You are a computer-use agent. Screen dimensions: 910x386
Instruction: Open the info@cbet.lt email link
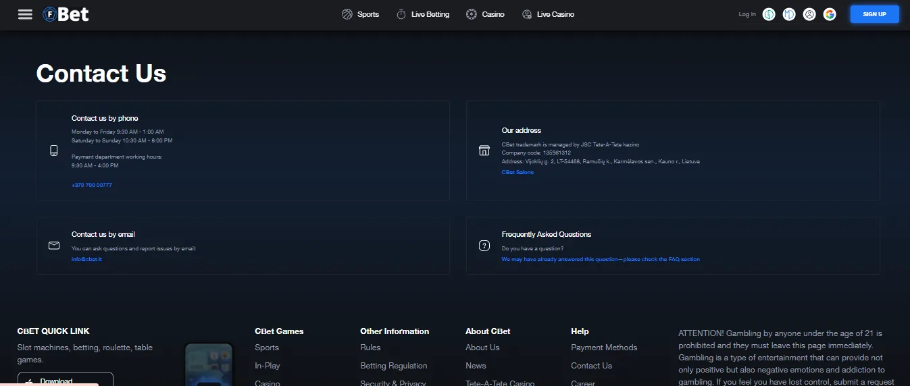pos(86,259)
